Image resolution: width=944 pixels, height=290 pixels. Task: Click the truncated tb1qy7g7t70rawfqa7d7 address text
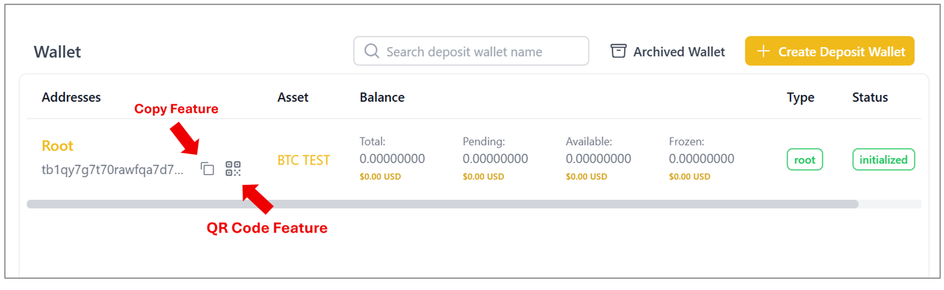point(113,170)
